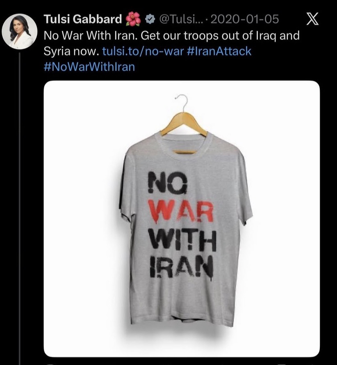Click the "Syria now." post text
The image size is (337, 365).
coord(71,51)
